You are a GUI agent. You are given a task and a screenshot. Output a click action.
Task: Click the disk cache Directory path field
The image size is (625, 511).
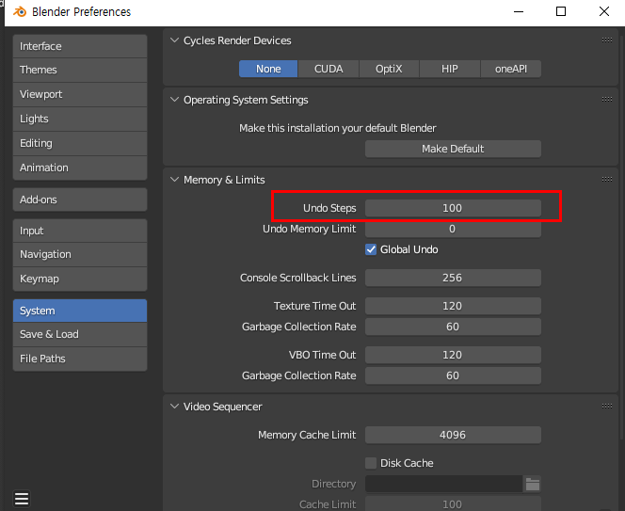[443, 484]
